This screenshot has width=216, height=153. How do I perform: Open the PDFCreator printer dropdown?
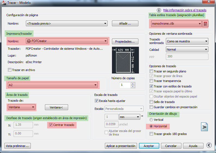(x=67, y=41)
